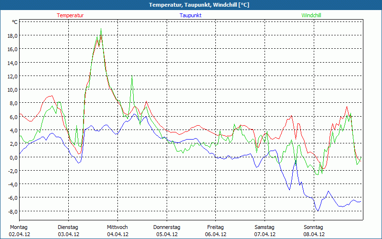The image size is (382, 239).
Task: Click the Freitag day label
Action: point(216,228)
